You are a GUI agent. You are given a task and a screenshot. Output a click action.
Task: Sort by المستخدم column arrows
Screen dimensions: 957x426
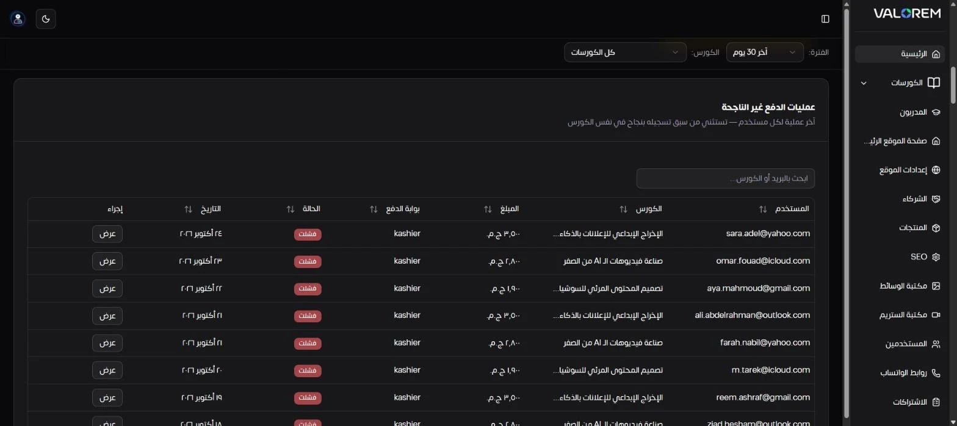pyautogui.click(x=763, y=209)
